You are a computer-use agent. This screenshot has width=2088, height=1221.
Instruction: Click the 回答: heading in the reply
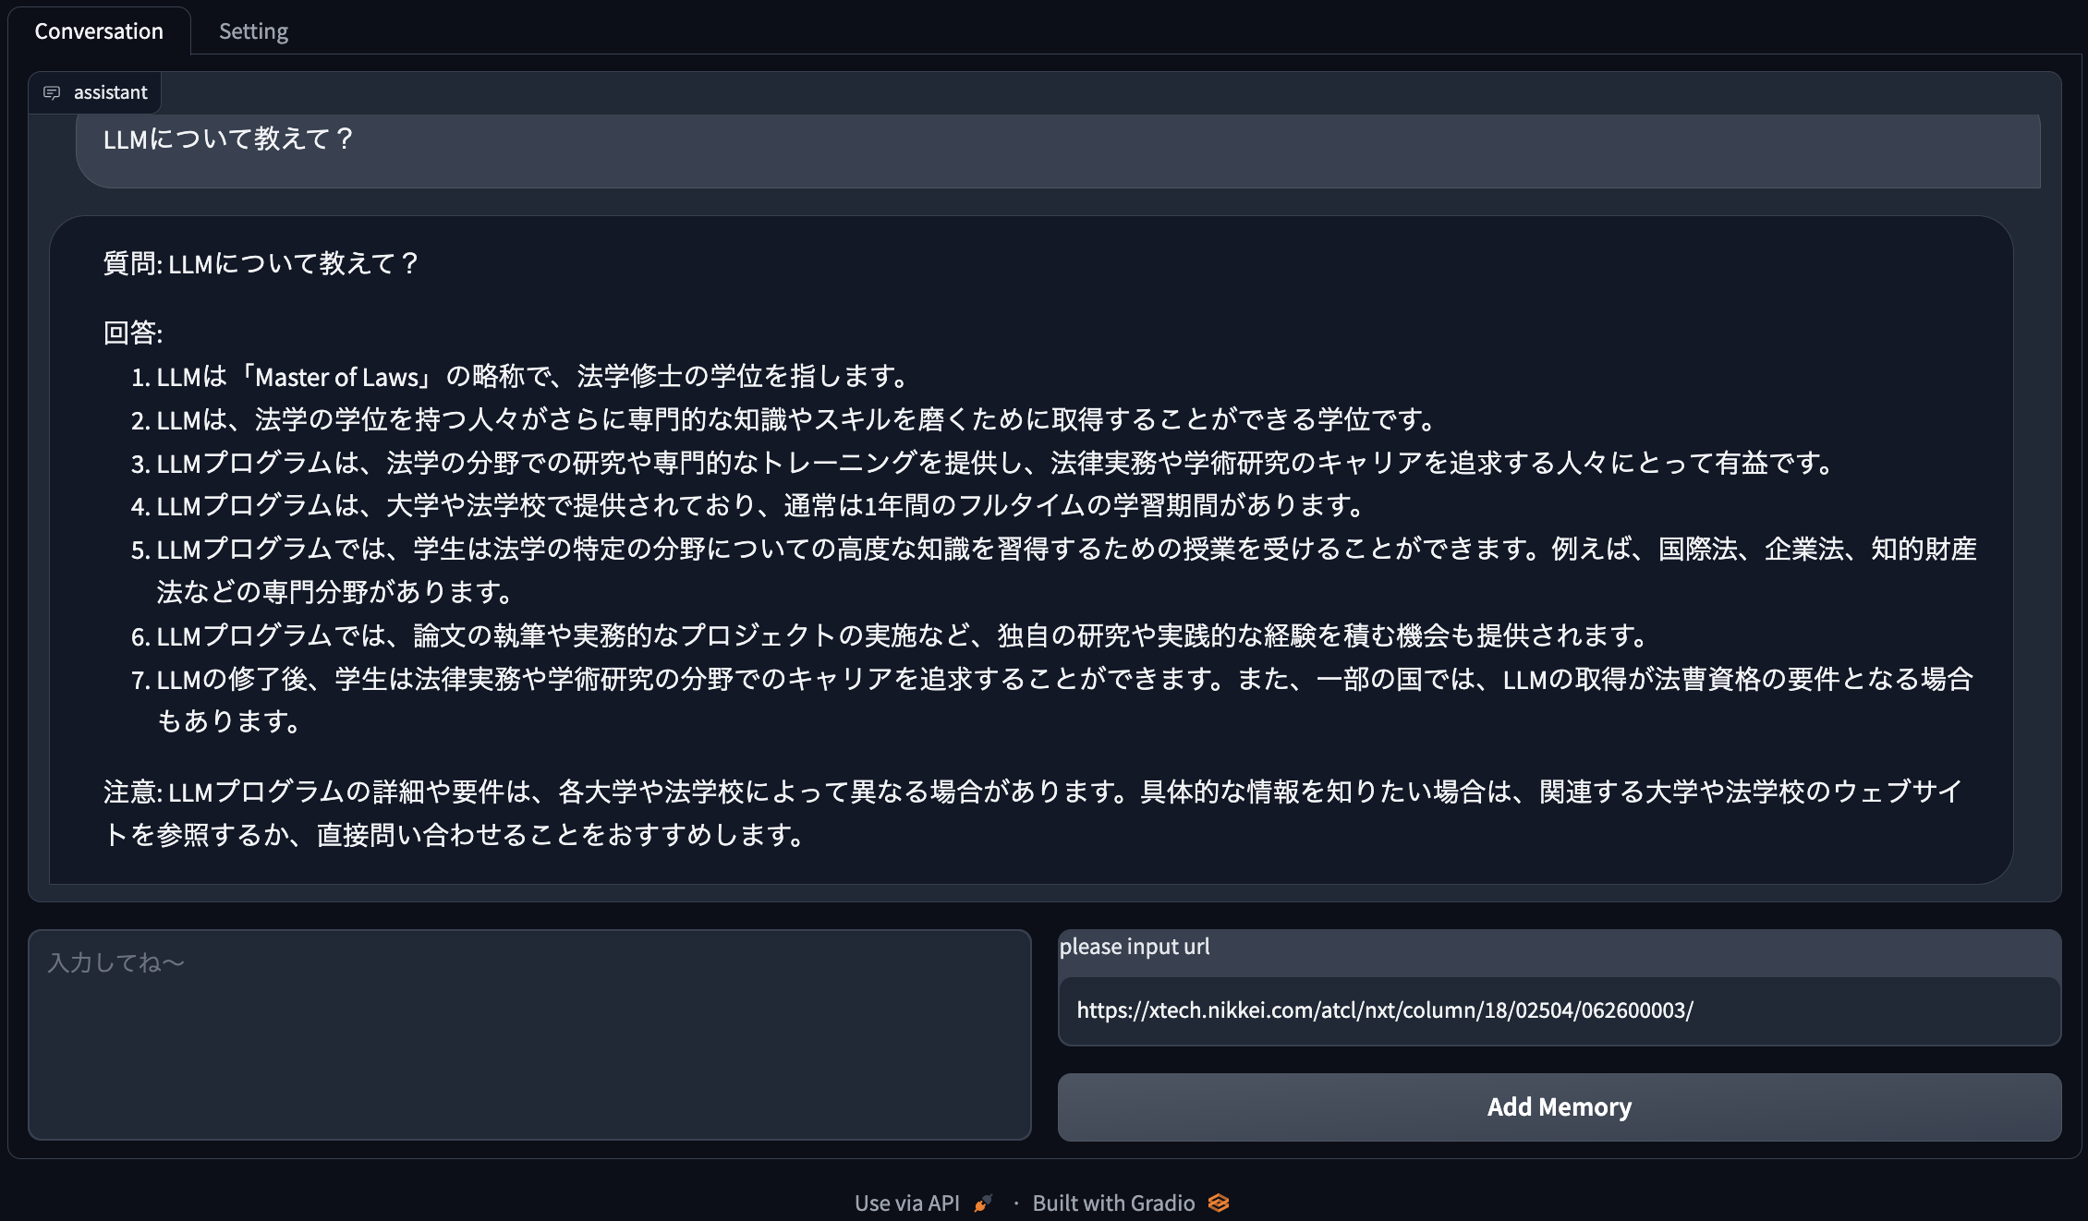[133, 332]
